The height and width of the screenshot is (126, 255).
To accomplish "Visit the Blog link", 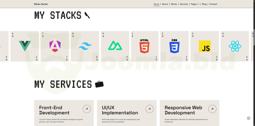I will click(x=204, y=4).
